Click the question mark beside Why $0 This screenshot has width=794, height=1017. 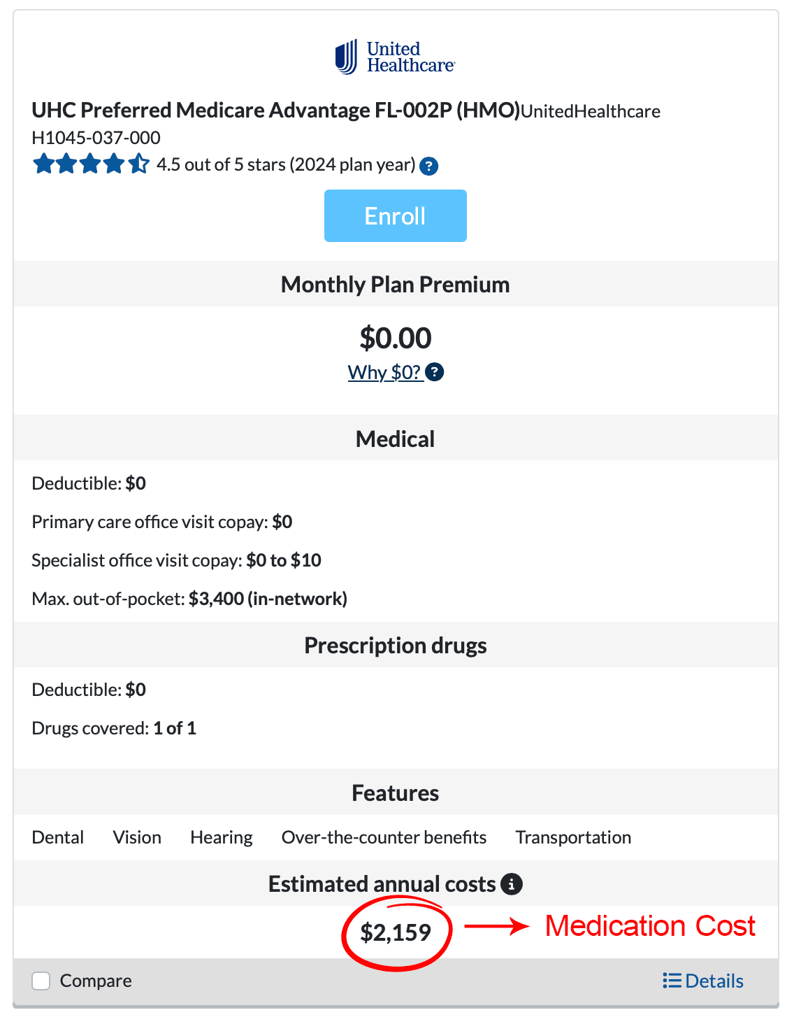pos(435,372)
